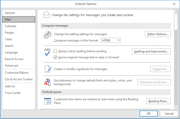Viewport: 180px width, 119px height.
Task: Open the Quick Access Toolbar category
Action: click(19, 79)
